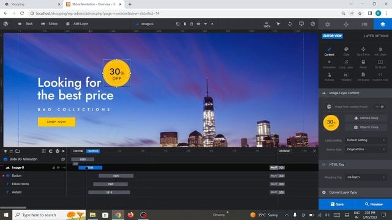Image resolution: width=392 pixels, height=220 pixels.
Task: Open the slide options tab
Action: [364, 24]
